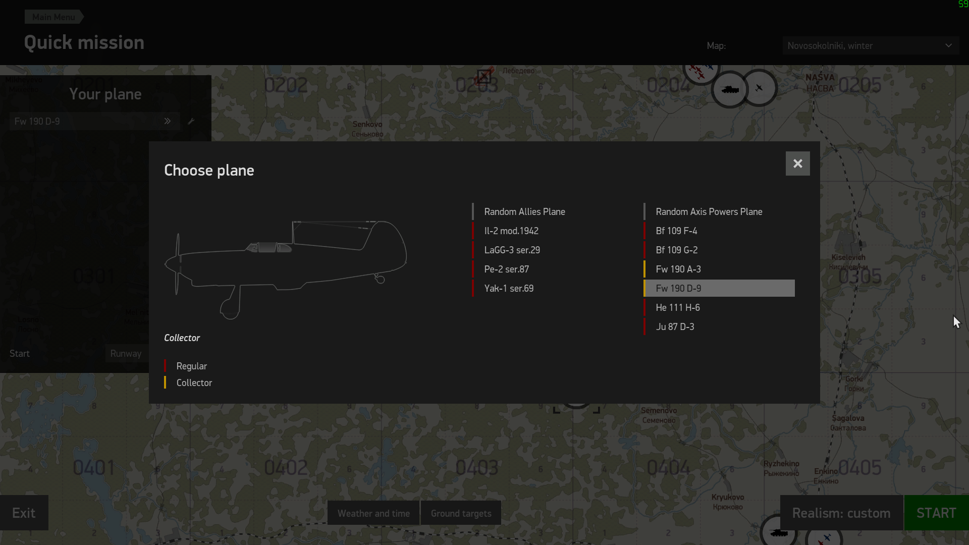Go back to Main Menu breadcrumb
This screenshot has width=969, height=545.
tap(53, 17)
